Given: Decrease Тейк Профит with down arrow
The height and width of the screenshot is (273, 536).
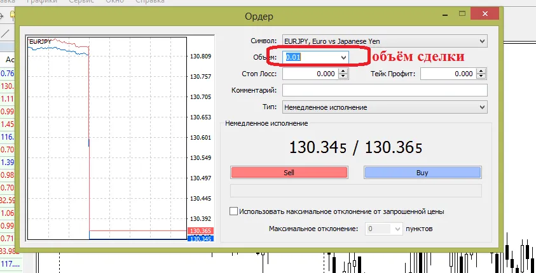Looking at the screenshot, I should [481, 76].
